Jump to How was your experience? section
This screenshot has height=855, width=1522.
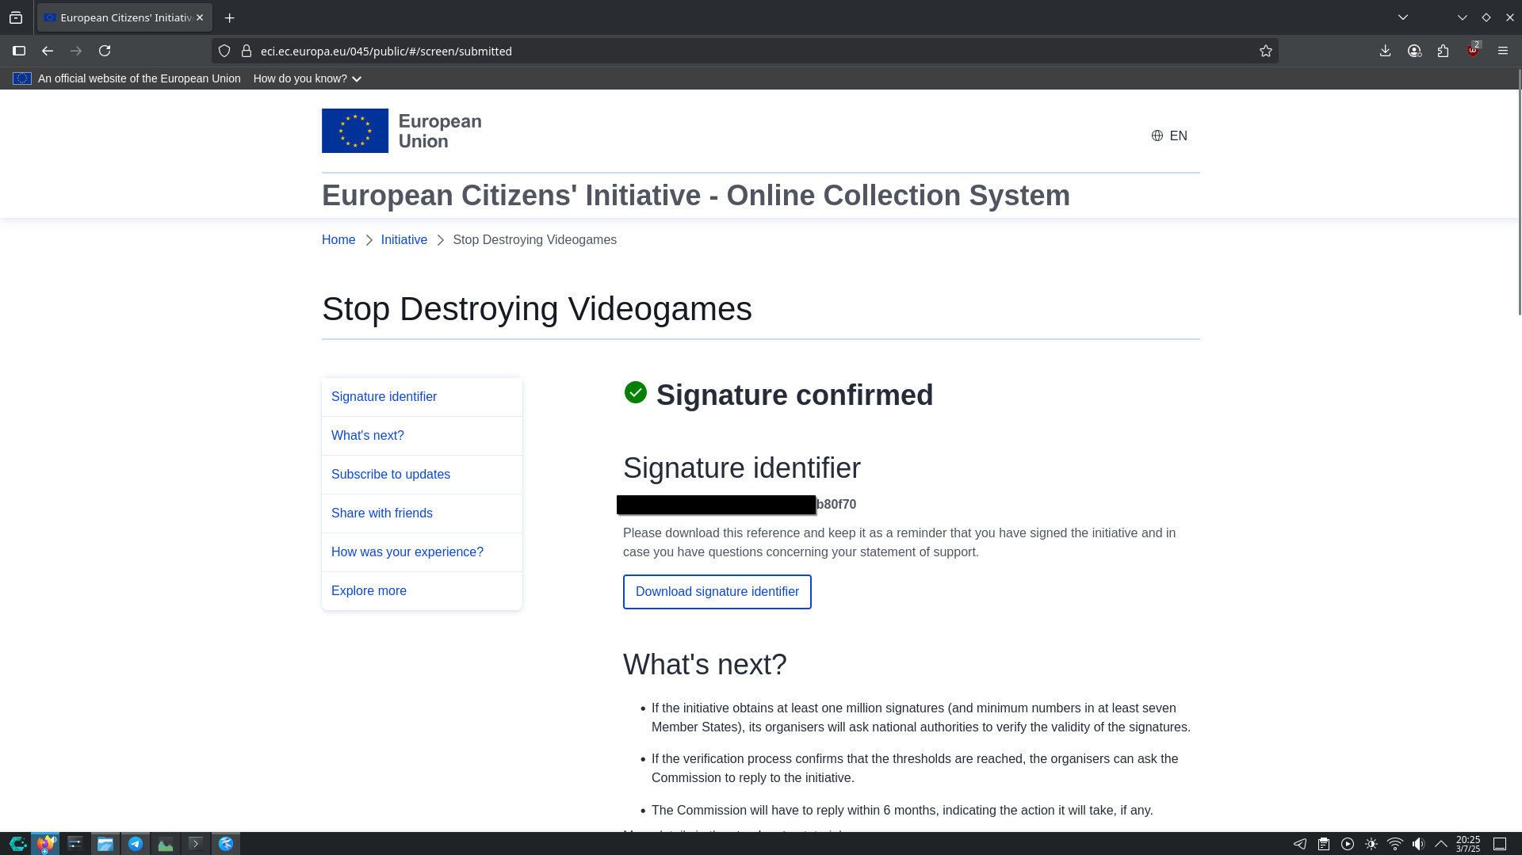[422, 552]
